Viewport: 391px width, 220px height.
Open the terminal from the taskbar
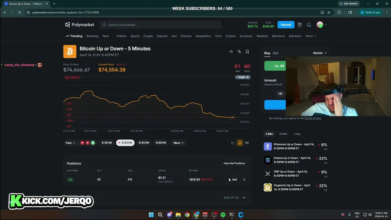pyautogui.click(x=232, y=215)
